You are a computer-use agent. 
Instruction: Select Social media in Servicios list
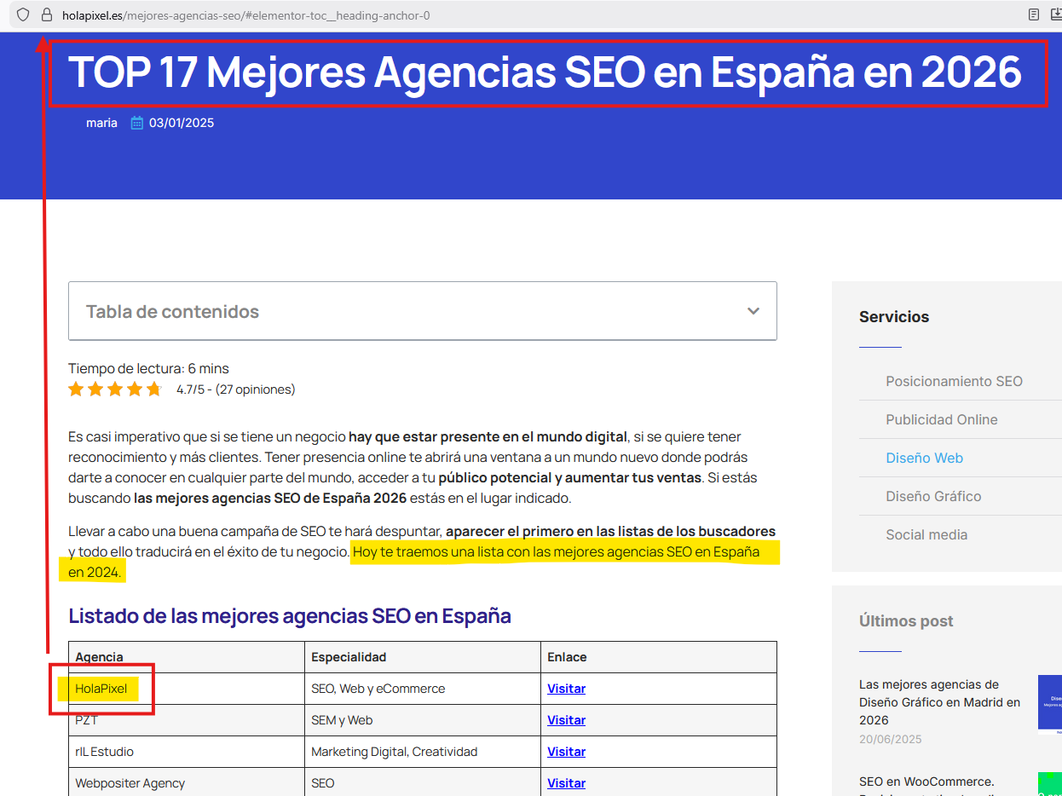pos(926,534)
